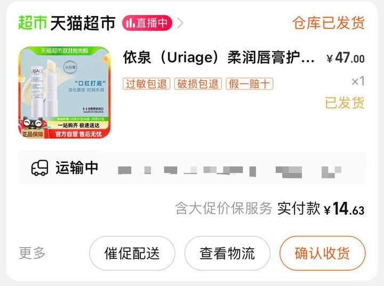Image resolution: width=384 pixels, height=286 pixels.
Task: Tap the 过敏包退 guarantee tag
Action: click(x=147, y=84)
